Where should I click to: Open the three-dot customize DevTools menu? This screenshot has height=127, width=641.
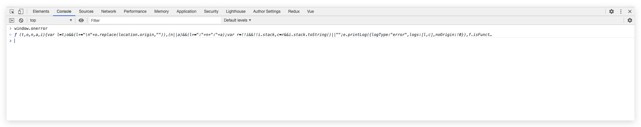621,11
